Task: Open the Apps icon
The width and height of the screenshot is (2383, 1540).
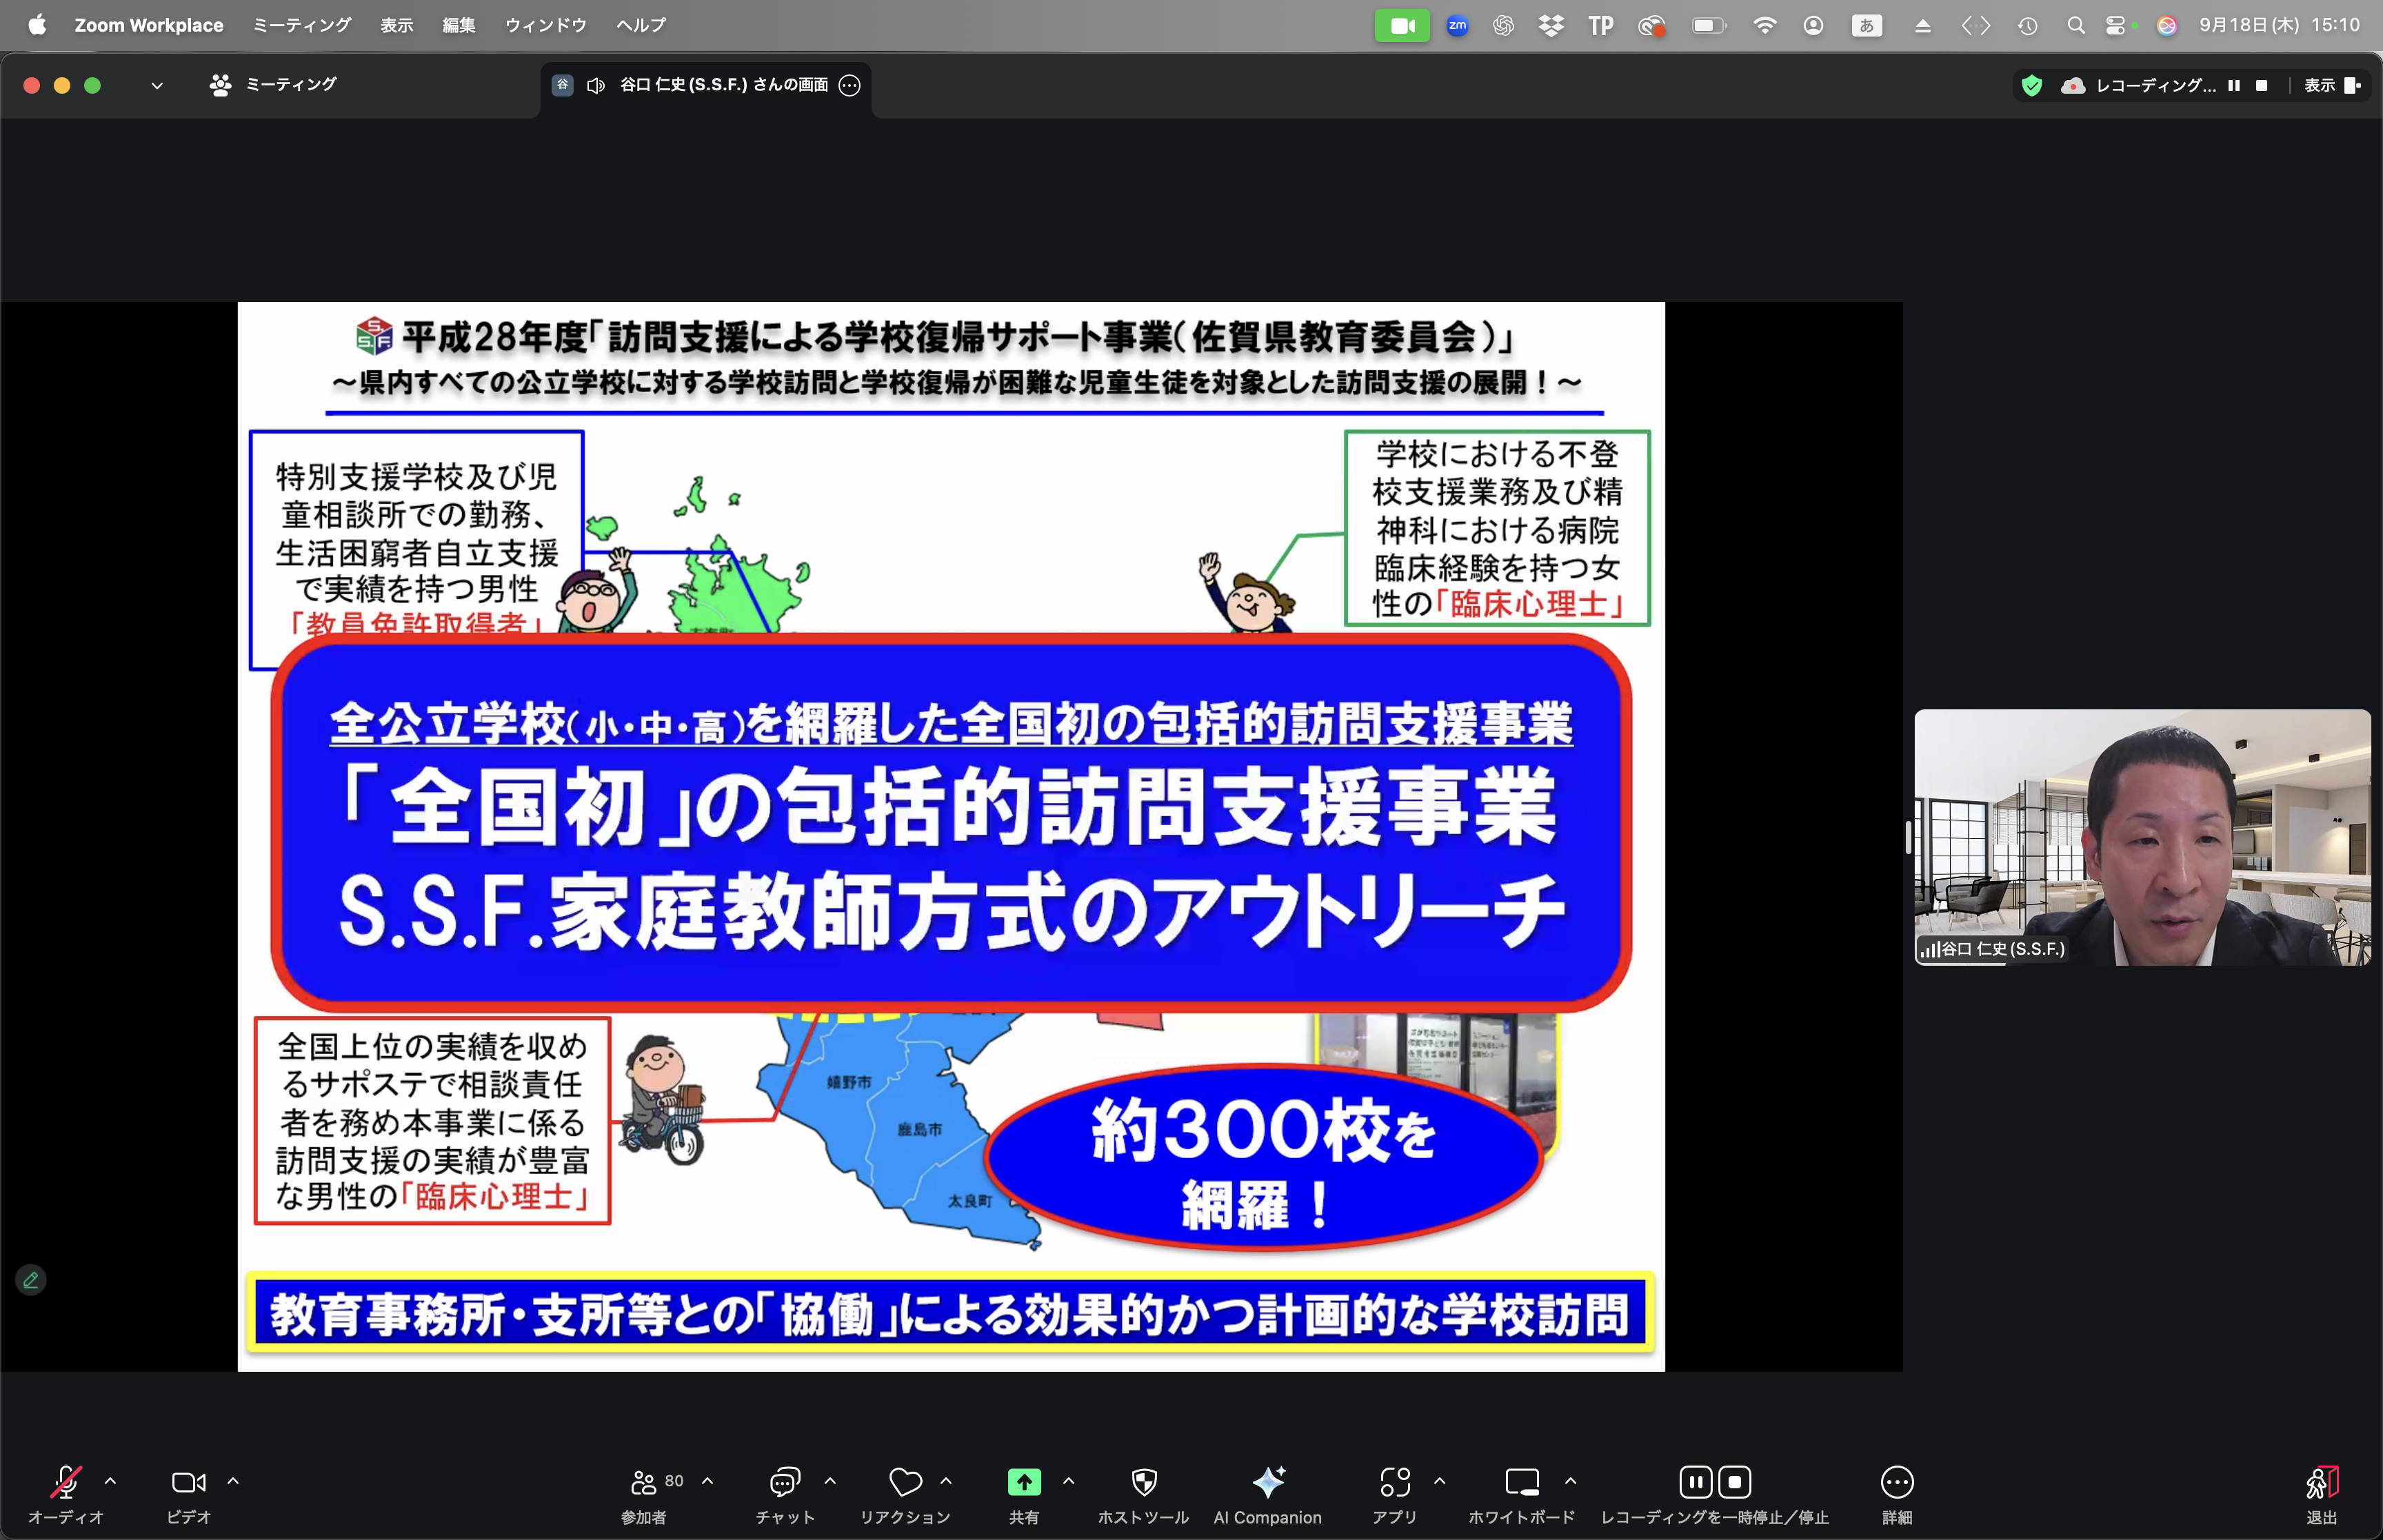Action: tap(1394, 1482)
